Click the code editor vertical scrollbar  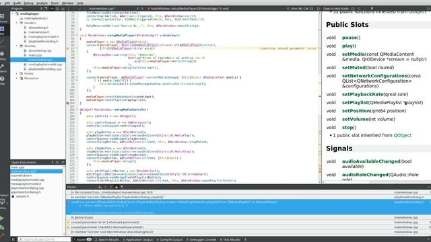coord(320,97)
